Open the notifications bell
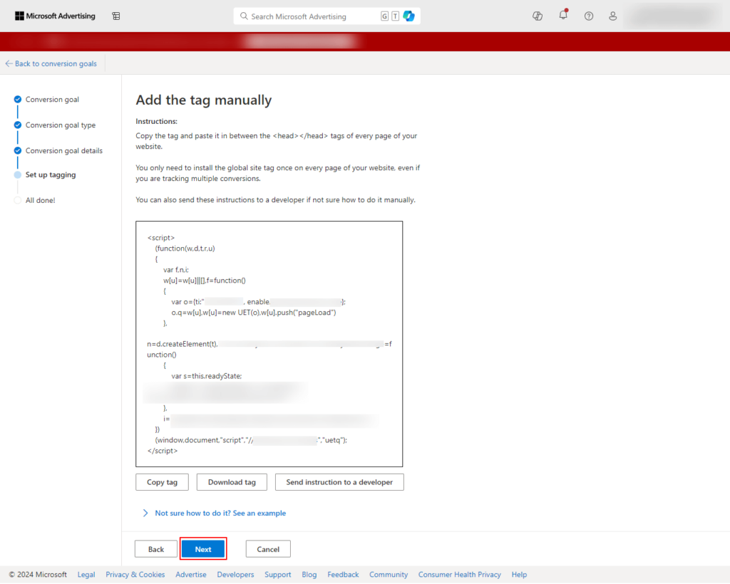Screen dimensions: 730x584 coord(563,16)
